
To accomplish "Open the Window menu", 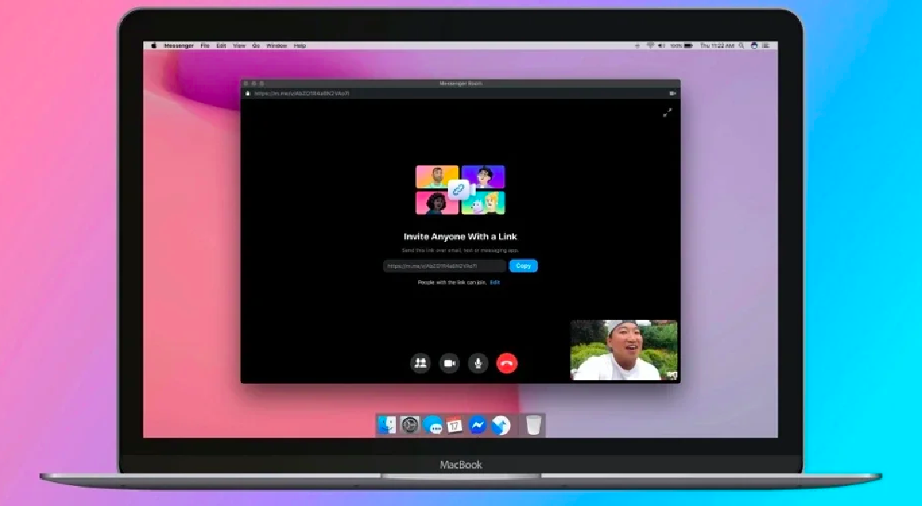I will point(276,46).
